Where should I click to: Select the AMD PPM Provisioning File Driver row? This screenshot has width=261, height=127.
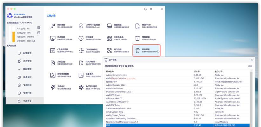(177, 119)
